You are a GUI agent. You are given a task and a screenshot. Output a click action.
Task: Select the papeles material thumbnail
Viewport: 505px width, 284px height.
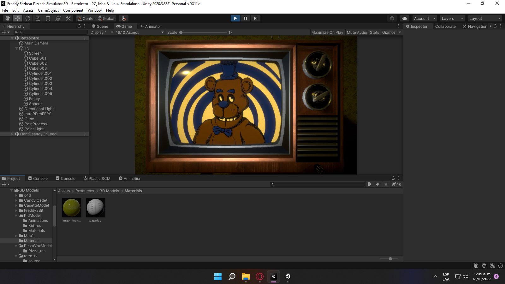[95, 208]
